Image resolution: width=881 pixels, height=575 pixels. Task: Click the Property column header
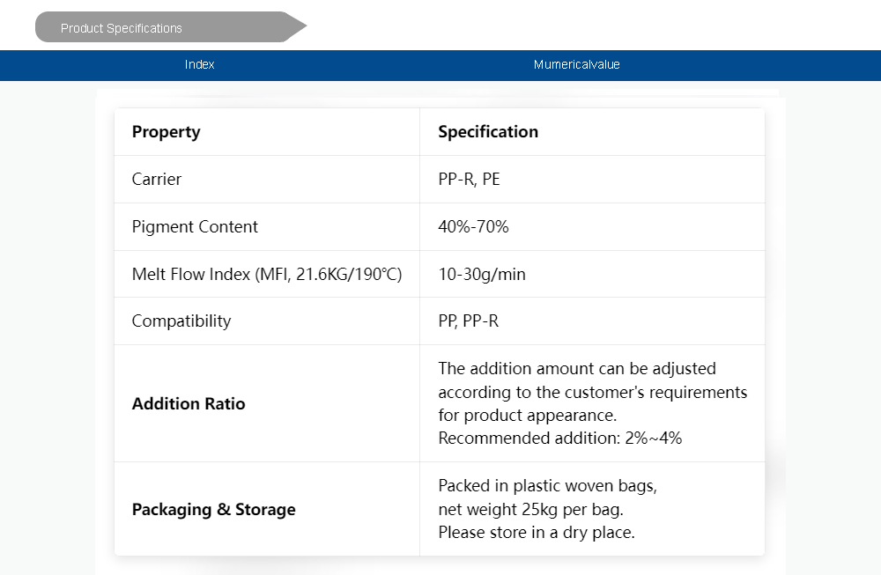click(166, 132)
